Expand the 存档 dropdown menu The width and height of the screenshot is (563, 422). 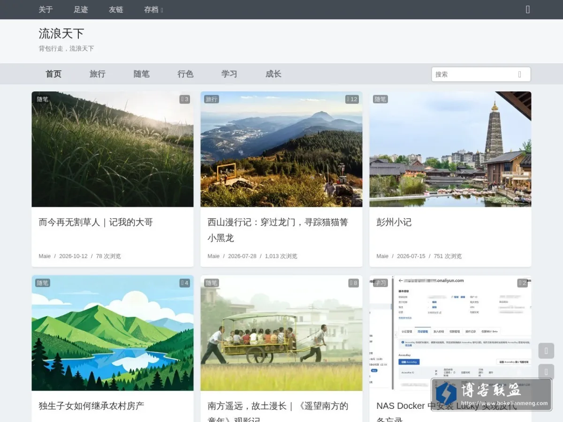[x=153, y=9]
